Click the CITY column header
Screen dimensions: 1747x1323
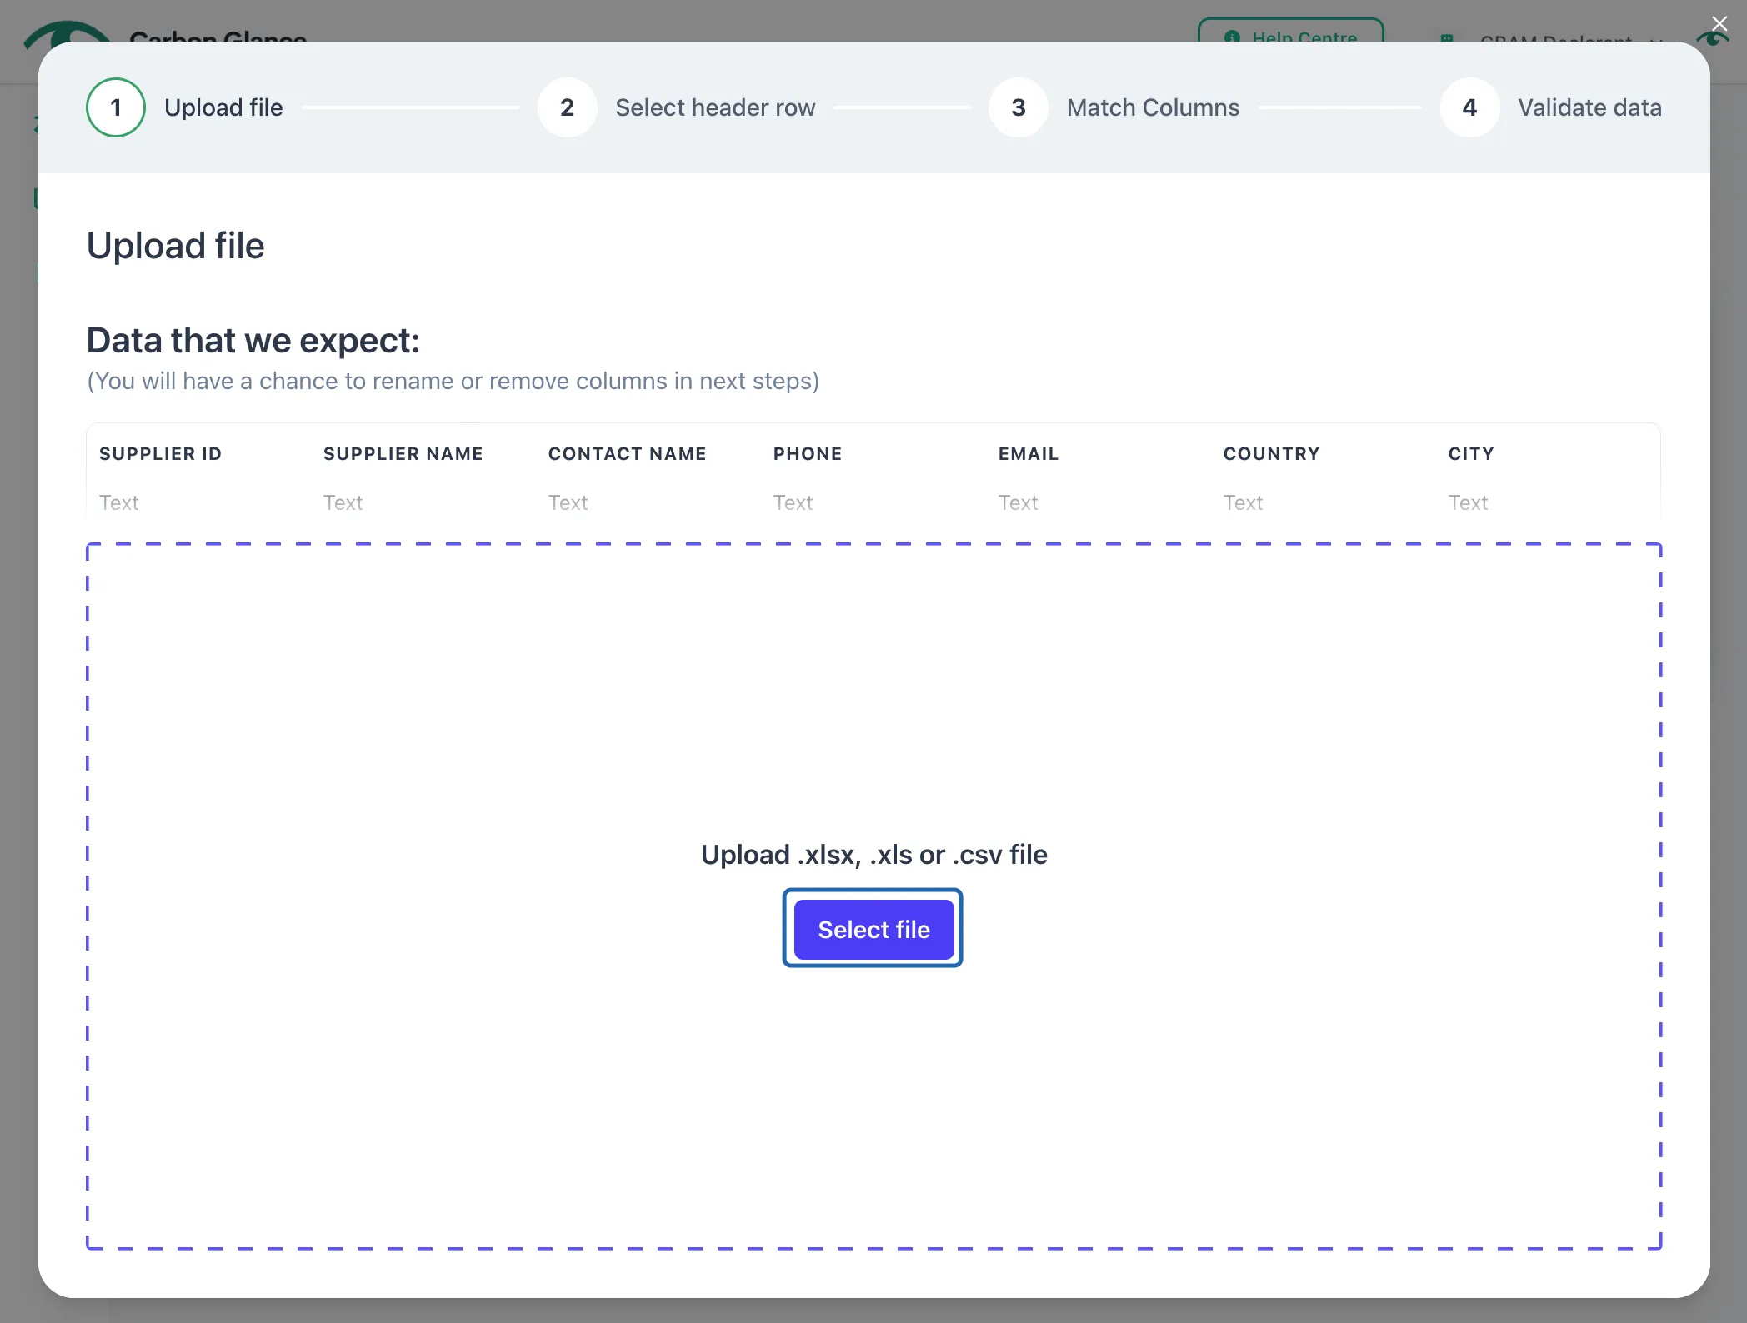[x=1471, y=454]
